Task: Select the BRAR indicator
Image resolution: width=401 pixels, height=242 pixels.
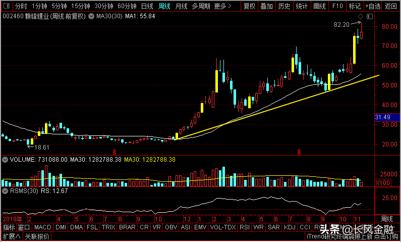Action: pos(127,227)
